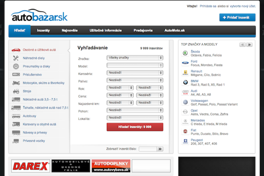The image size is (264, 176).
Task: Select the Škoda brand link
Action: pyautogui.click(x=195, y=52)
